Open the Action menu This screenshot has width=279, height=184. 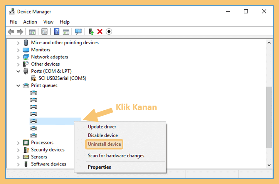click(30, 22)
